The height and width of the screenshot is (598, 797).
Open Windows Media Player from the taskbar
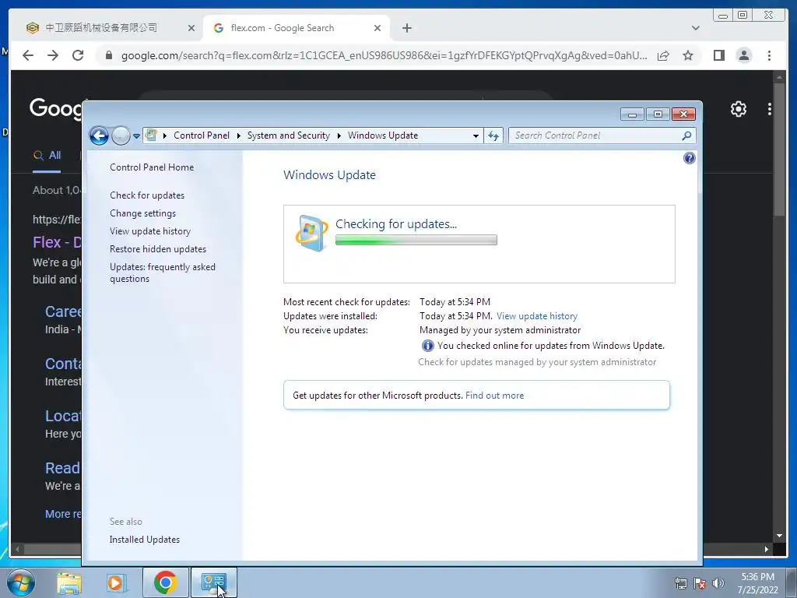pyautogui.click(x=116, y=582)
